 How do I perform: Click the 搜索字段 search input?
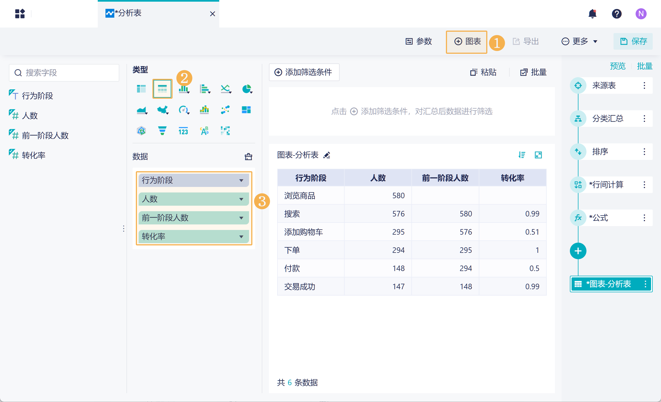point(64,73)
